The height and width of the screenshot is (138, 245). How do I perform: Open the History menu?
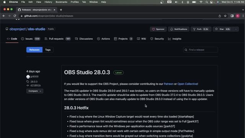click(48, 2)
